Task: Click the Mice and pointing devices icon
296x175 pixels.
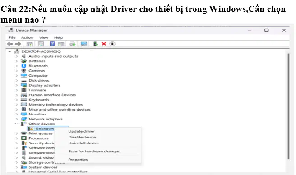Action: [x=24, y=109]
